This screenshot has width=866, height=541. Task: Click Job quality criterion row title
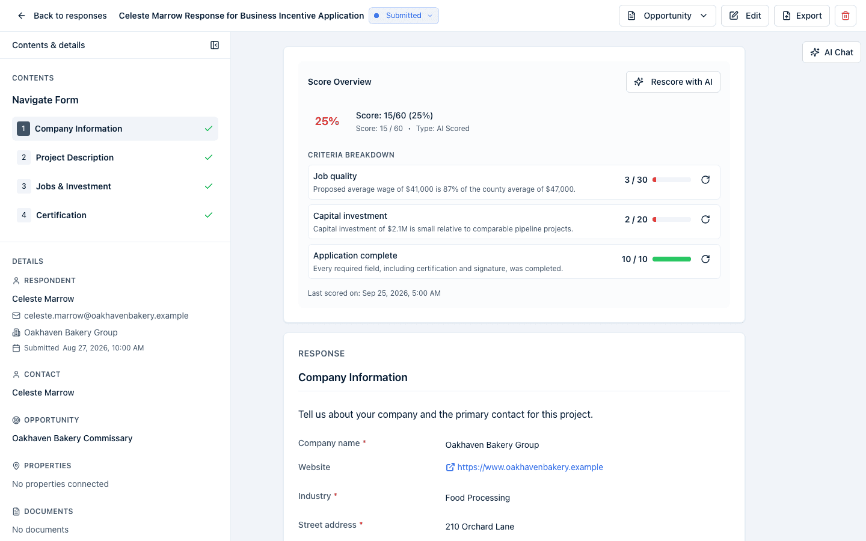point(335,176)
